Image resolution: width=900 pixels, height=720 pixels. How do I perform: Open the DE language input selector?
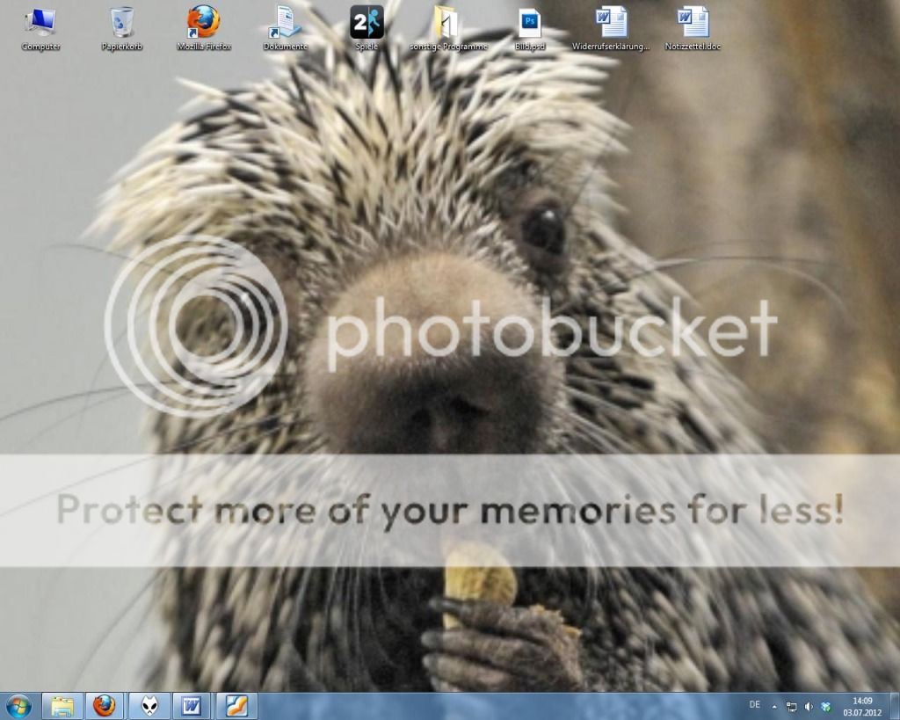click(754, 705)
